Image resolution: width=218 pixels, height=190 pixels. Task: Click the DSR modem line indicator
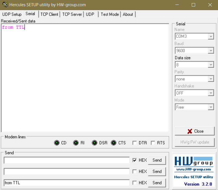point(95,143)
